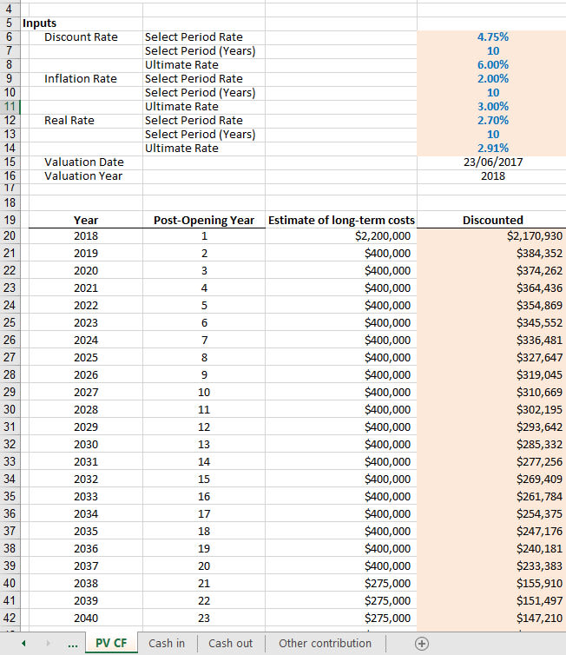Select the year 2033 cell
This screenshot has width=566, height=655.
pyautogui.click(x=86, y=497)
